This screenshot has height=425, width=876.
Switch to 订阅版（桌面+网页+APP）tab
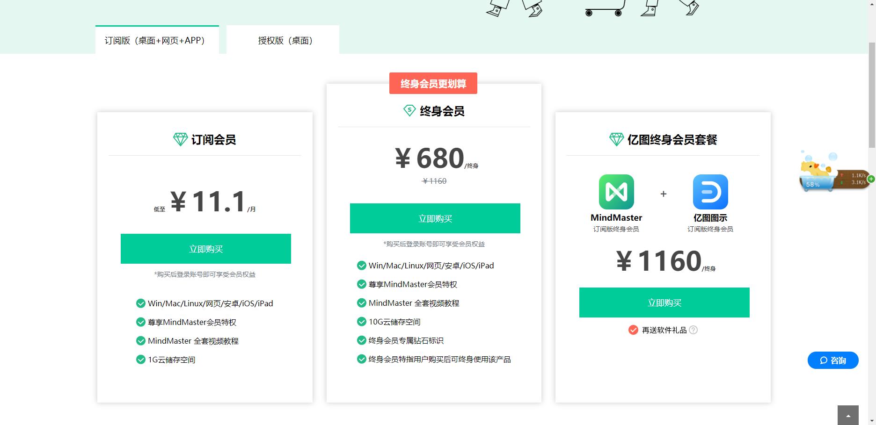[x=157, y=40]
